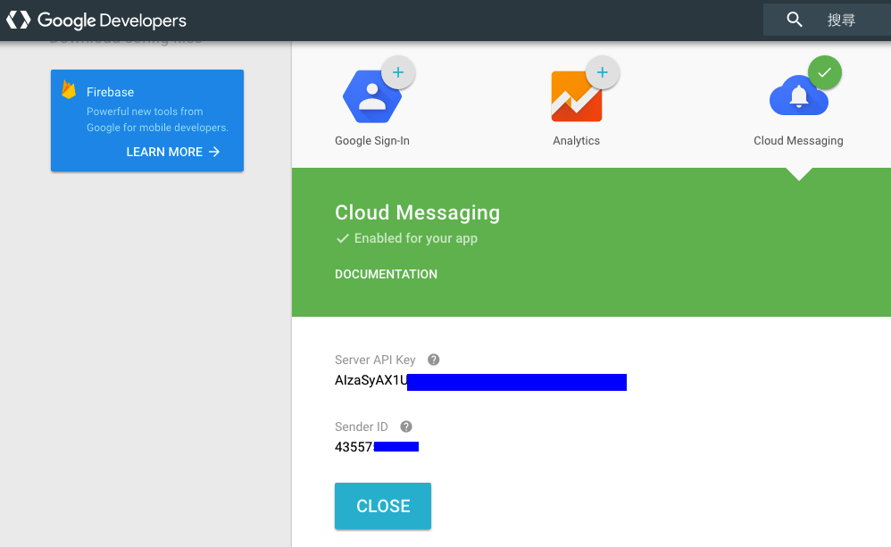This screenshot has width=891, height=547.
Task: Open help for Sender ID
Action: [405, 427]
